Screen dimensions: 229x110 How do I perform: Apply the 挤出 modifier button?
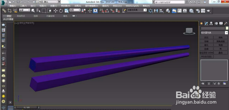tap(206, 38)
